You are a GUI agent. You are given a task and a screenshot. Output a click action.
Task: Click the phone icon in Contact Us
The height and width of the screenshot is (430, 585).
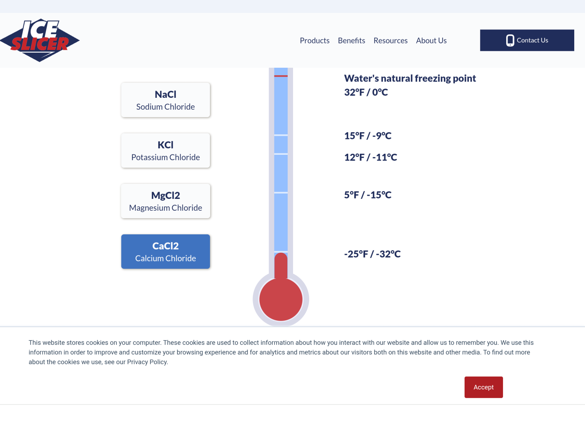[510, 40]
